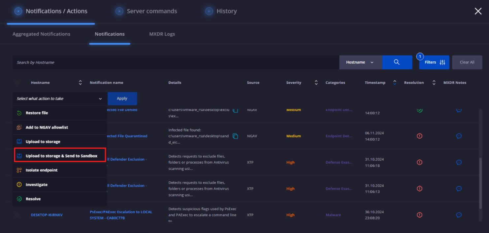This screenshot has width=489, height=233.
Task: Click resolution alert icon on 30.10.2024 row
Action: [x=419, y=215]
